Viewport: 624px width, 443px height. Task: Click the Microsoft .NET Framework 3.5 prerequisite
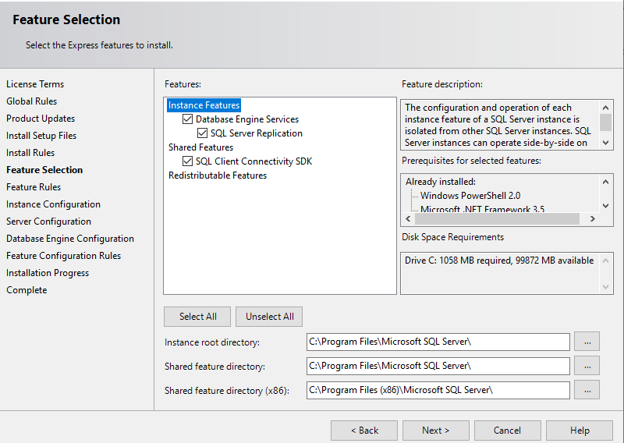tap(482, 209)
